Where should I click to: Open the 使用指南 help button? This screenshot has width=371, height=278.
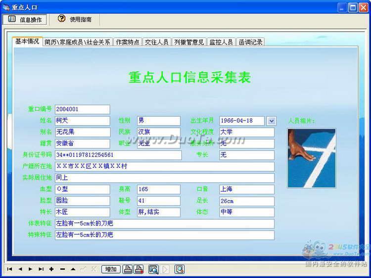[75, 19]
